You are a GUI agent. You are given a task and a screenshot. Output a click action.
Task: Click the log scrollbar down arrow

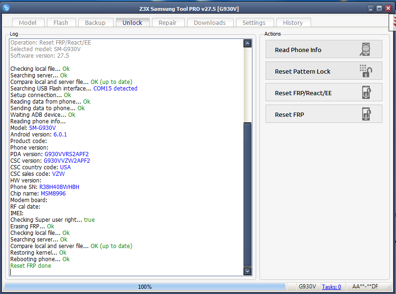pos(248,271)
